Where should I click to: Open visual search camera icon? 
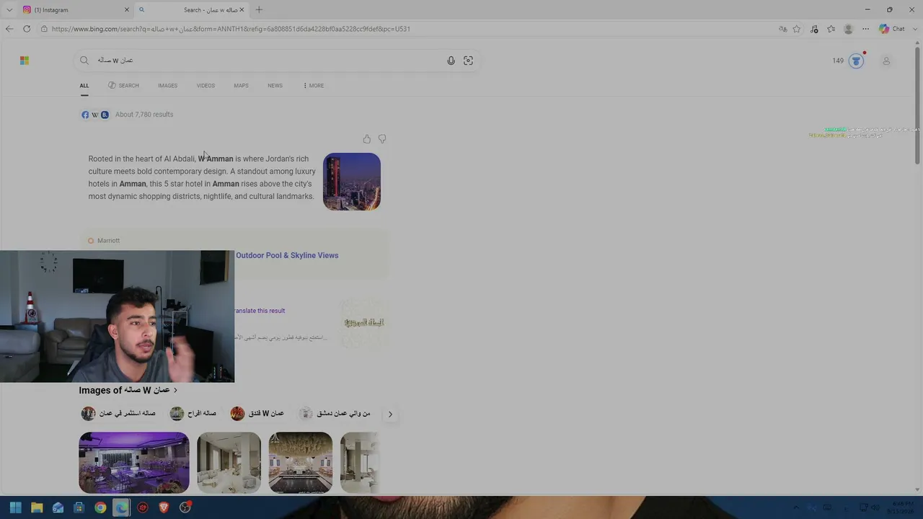(468, 61)
